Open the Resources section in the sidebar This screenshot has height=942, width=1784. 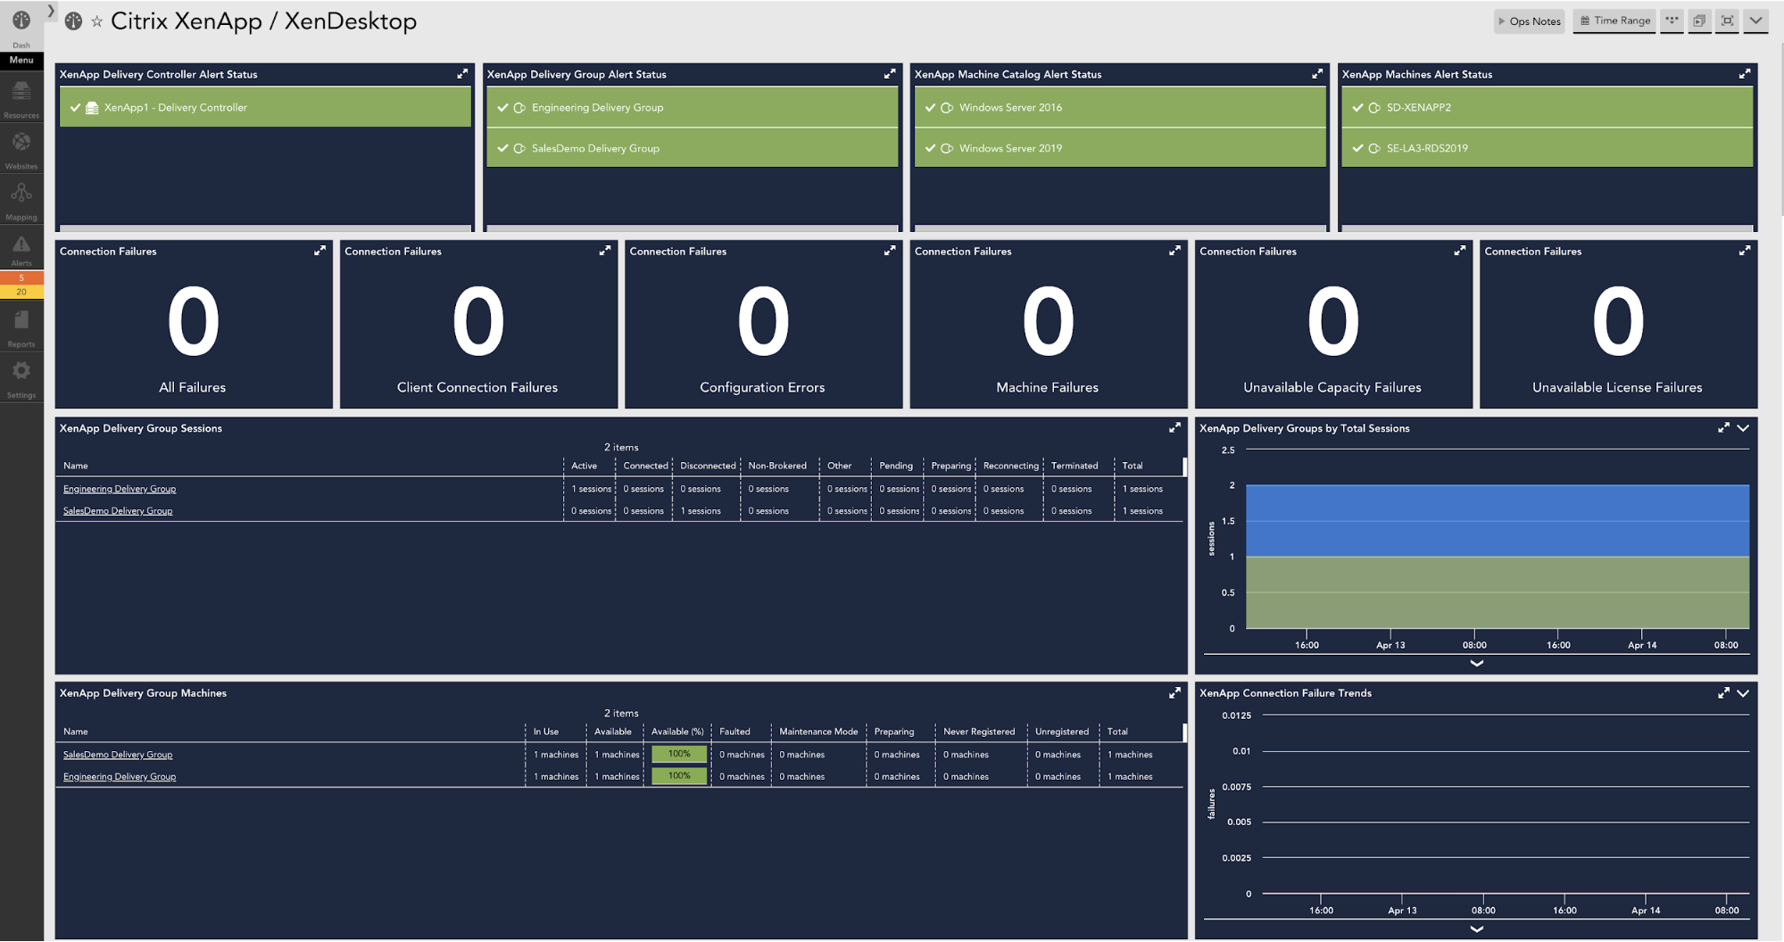coord(21,98)
